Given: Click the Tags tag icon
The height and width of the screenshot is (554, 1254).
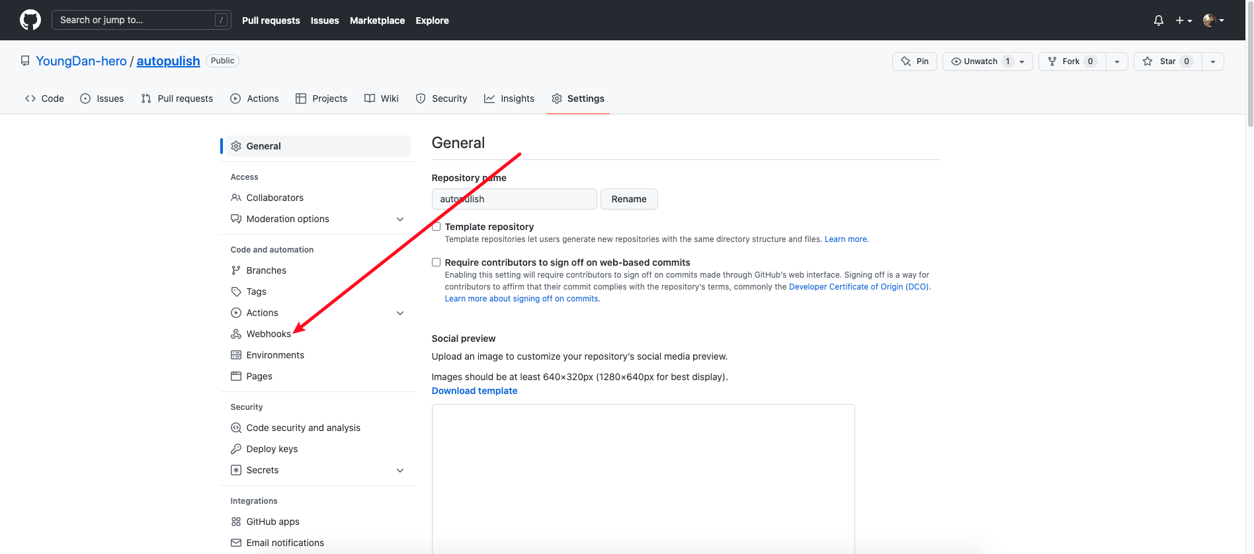Looking at the screenshot, I should pos(236,292).
